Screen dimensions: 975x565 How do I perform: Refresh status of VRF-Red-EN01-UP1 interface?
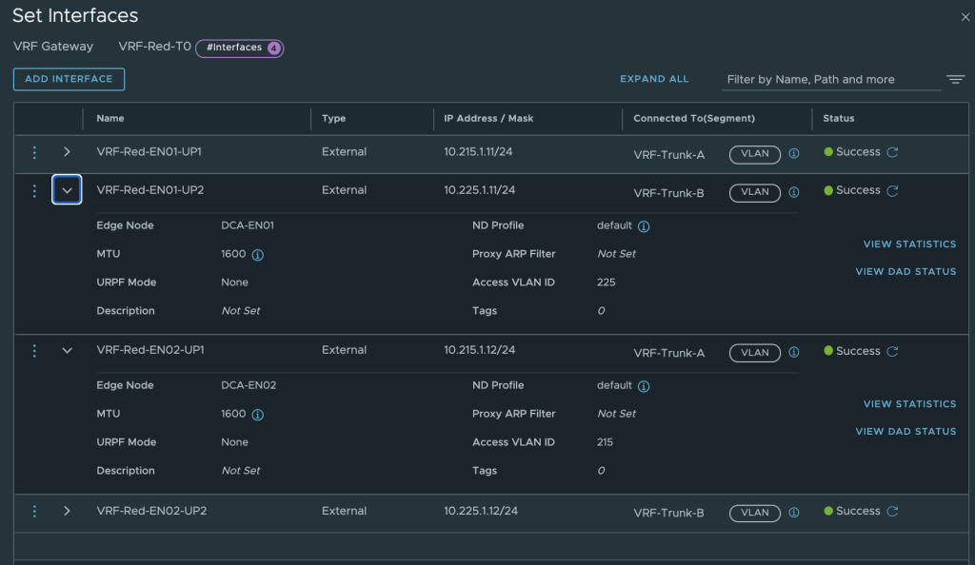892,152
